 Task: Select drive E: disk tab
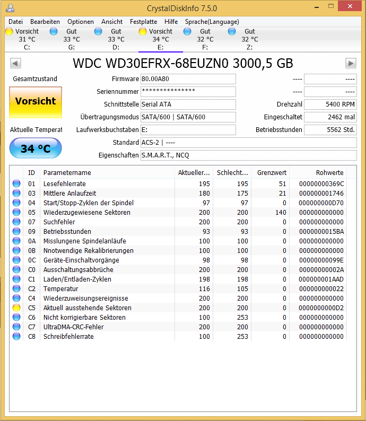[161, 39]
